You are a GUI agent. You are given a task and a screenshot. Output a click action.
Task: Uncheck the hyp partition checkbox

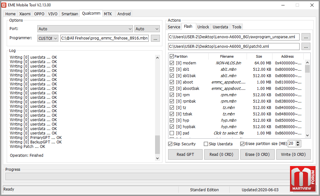(x=172, y=120)
